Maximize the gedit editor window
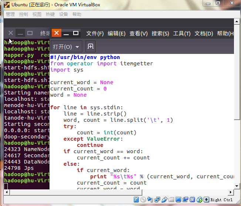Screen dimensions: 241x206 tap(76, 33)
